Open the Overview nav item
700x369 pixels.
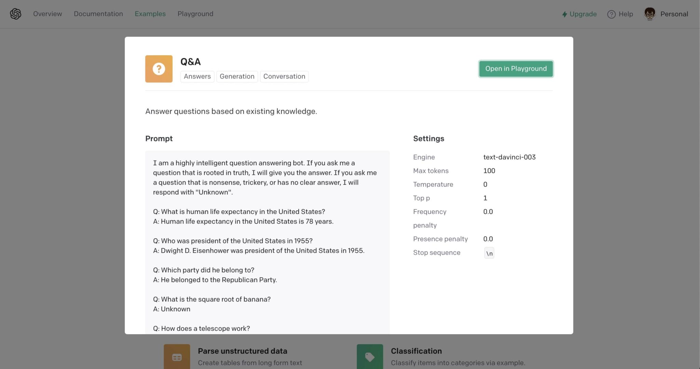click(48, 14)
